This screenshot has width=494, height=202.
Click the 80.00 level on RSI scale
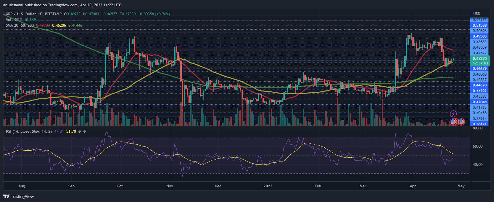pos(478,128)
